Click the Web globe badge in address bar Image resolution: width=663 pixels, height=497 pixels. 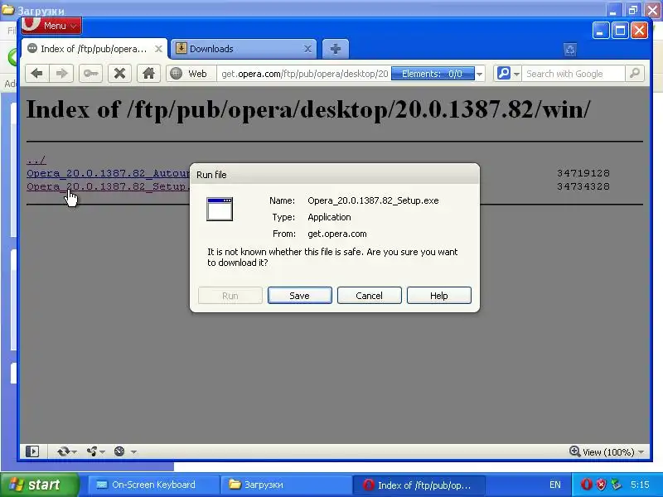[191, 74]
